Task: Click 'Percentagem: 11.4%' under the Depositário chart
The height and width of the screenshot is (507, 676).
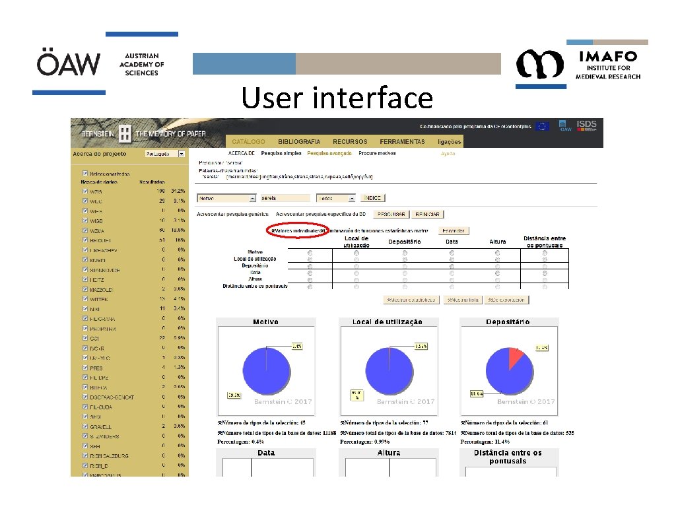Action: 485,442
